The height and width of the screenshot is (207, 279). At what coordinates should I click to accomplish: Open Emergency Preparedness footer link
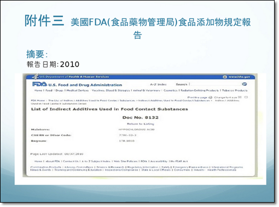(190, 167)
